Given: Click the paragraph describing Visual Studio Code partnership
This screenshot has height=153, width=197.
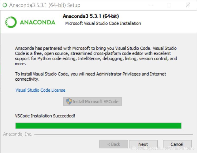Looking at the screenshot, I should [x=96, y=56].
